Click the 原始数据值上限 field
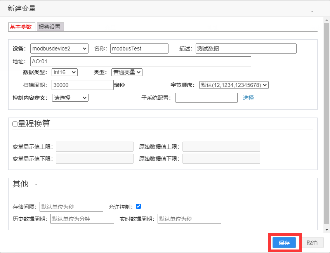330x253 pixels. coord(221,147)
